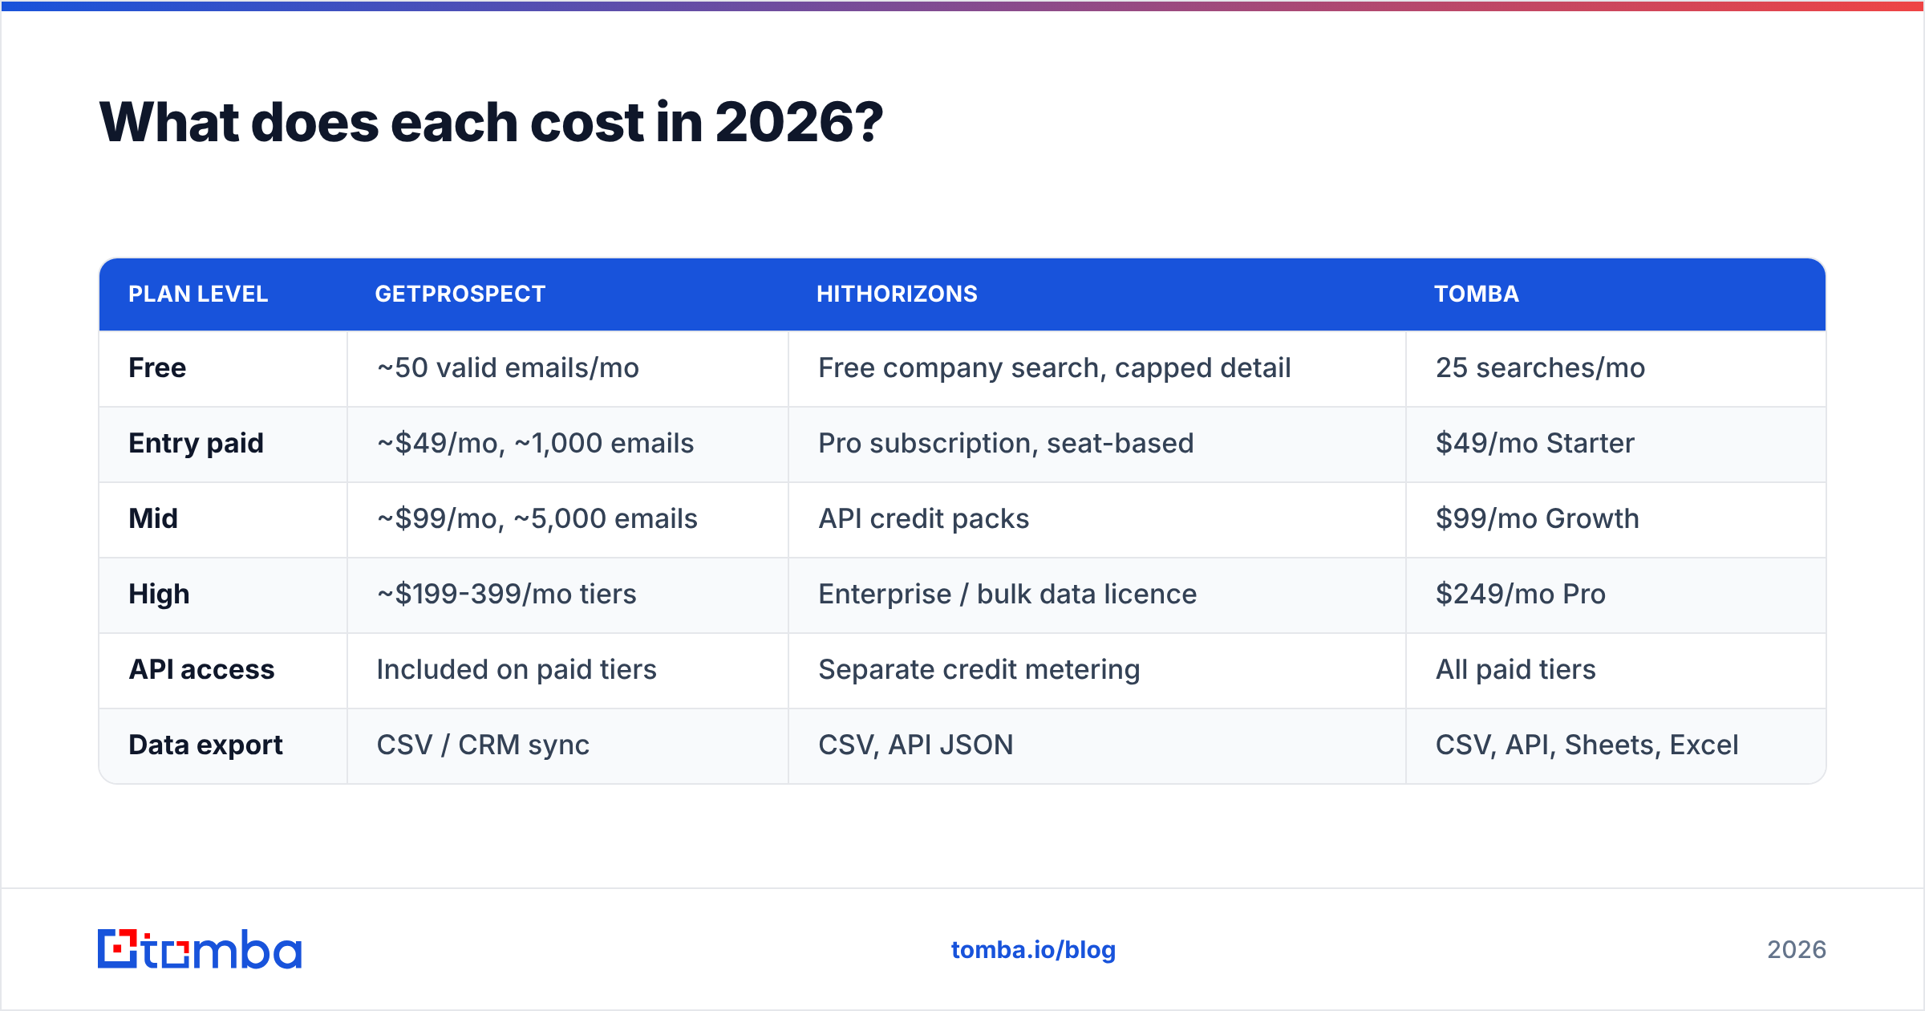Select the 'High' row label
This screenshot has width=1925, height=1011.
click(159, 595)
